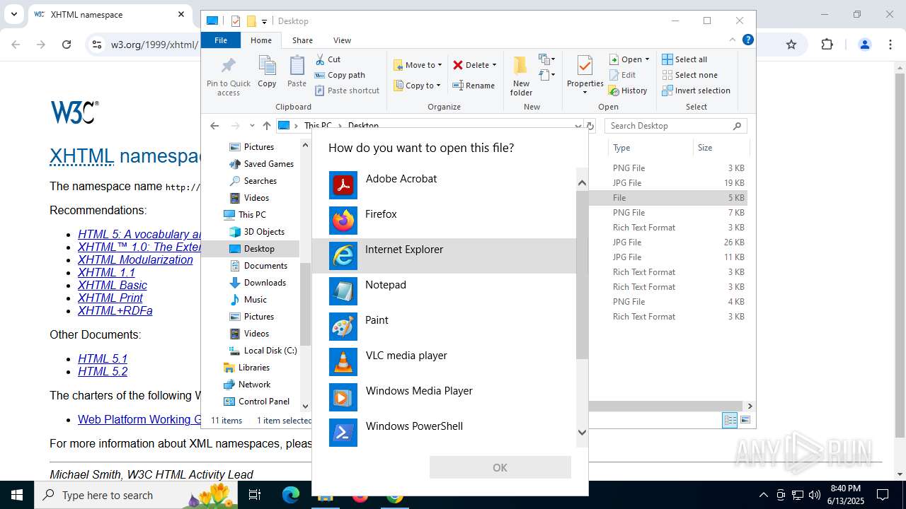The width and height of the screenshot is (906, 509).
Task: Cut the selected file via ribbon
Action: pos(328,59)
